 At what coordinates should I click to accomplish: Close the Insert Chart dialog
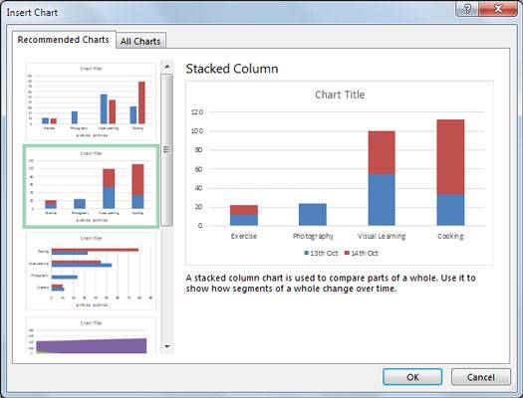tap(498, 9)
